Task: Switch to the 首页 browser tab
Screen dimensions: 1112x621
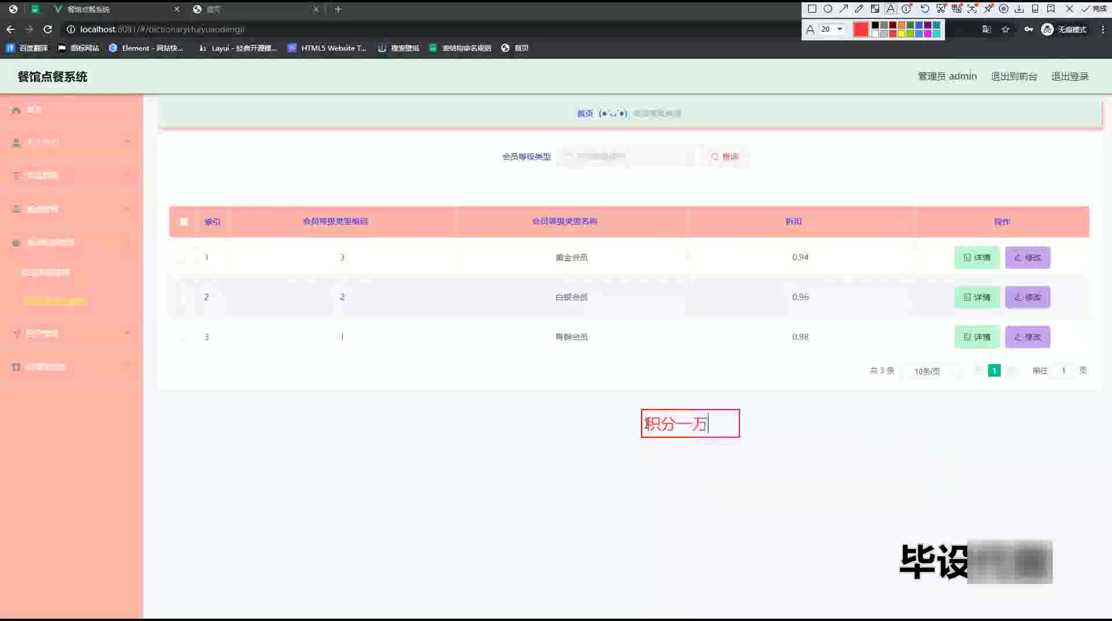Action: click(255, 9)
